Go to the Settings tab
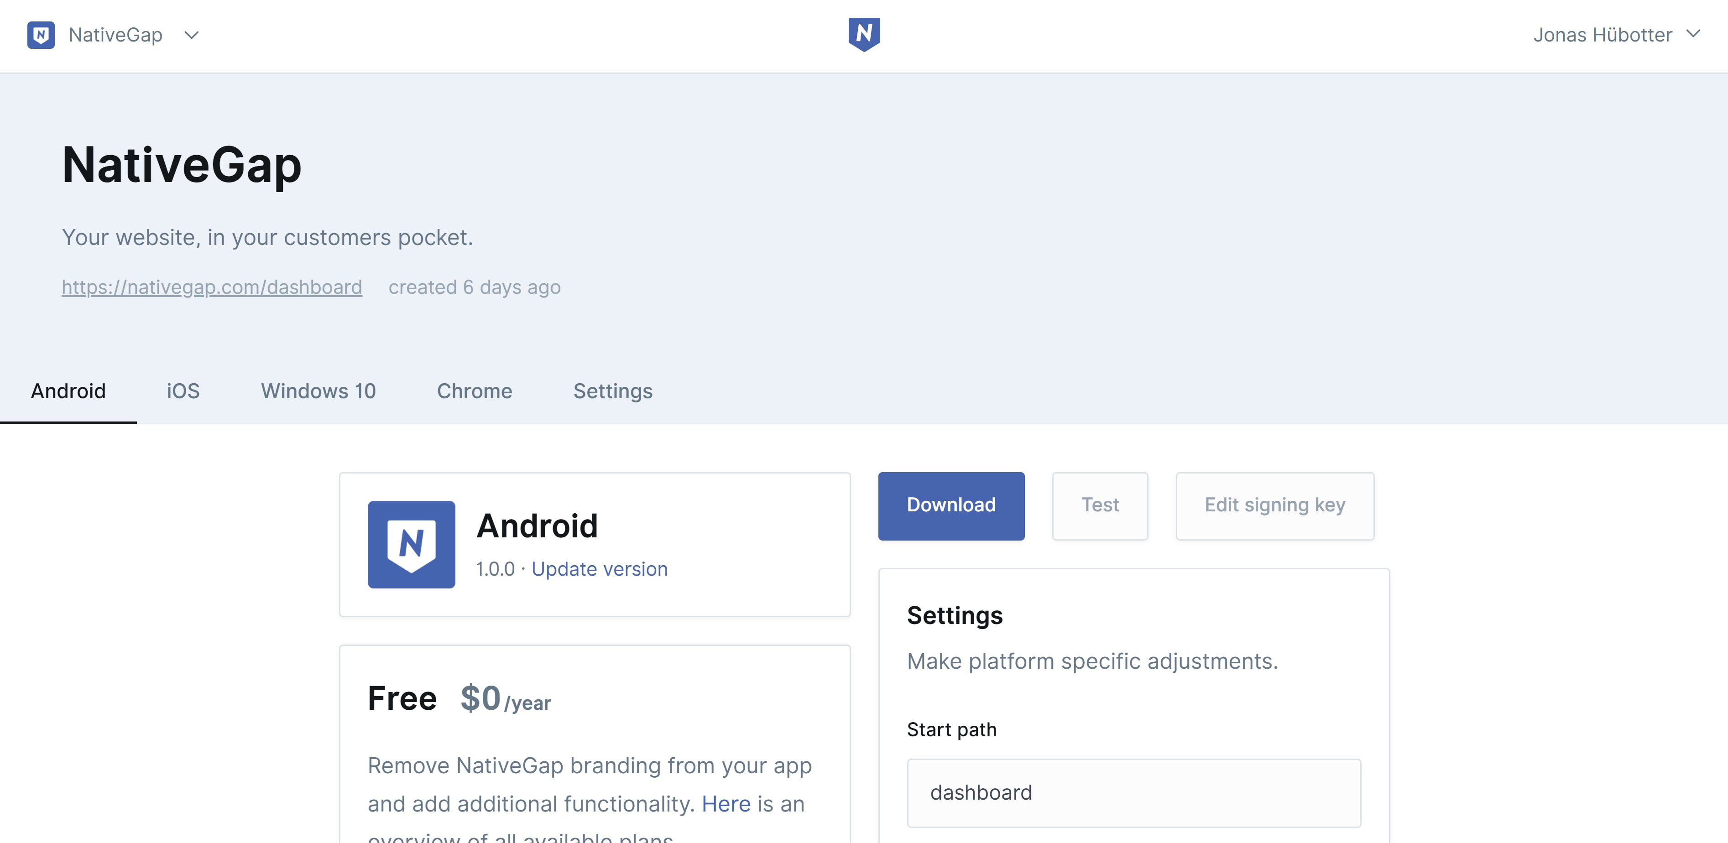This screenshot has height=843, width=1728. click(612, 391)
